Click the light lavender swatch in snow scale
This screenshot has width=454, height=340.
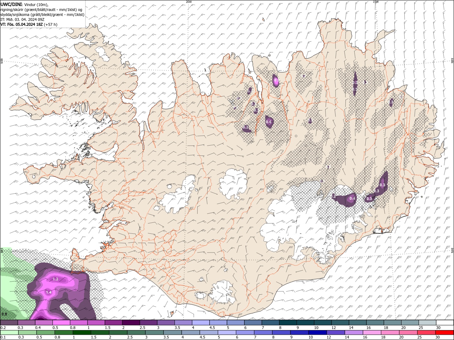[x=201, y=323]
